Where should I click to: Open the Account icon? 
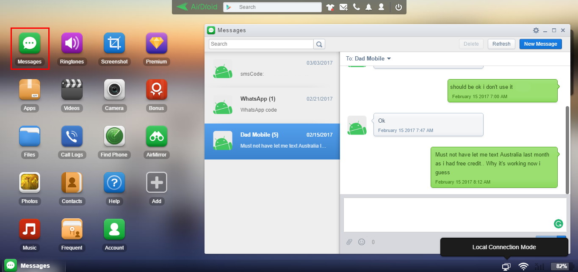tap(114, 229)
